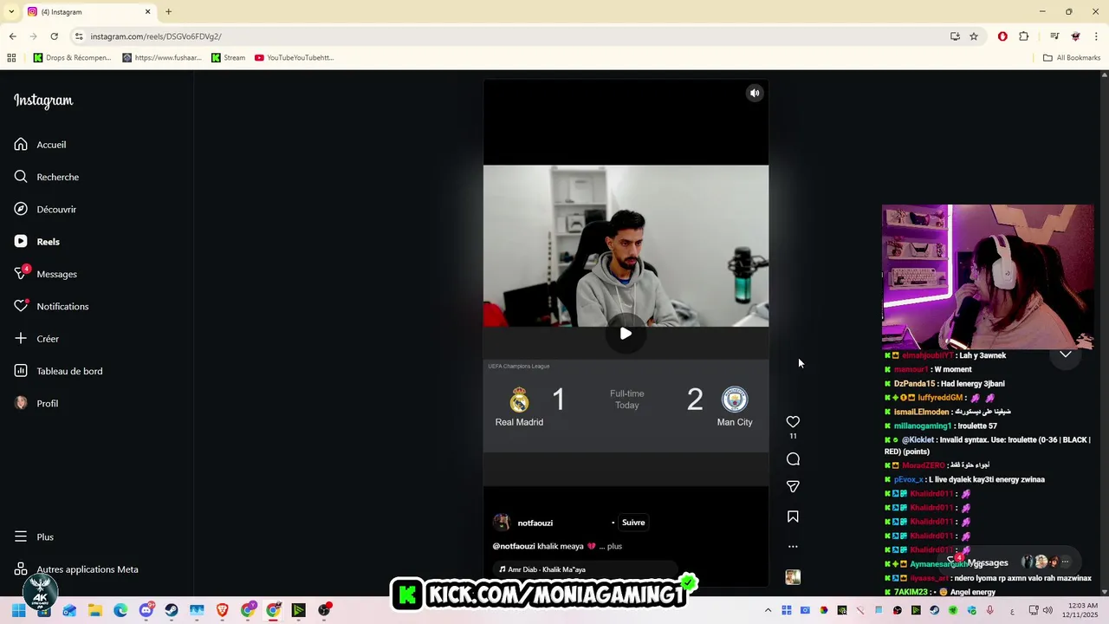Open Steam from taskbar
The image size is (1109, 624).
coord(172,610)
